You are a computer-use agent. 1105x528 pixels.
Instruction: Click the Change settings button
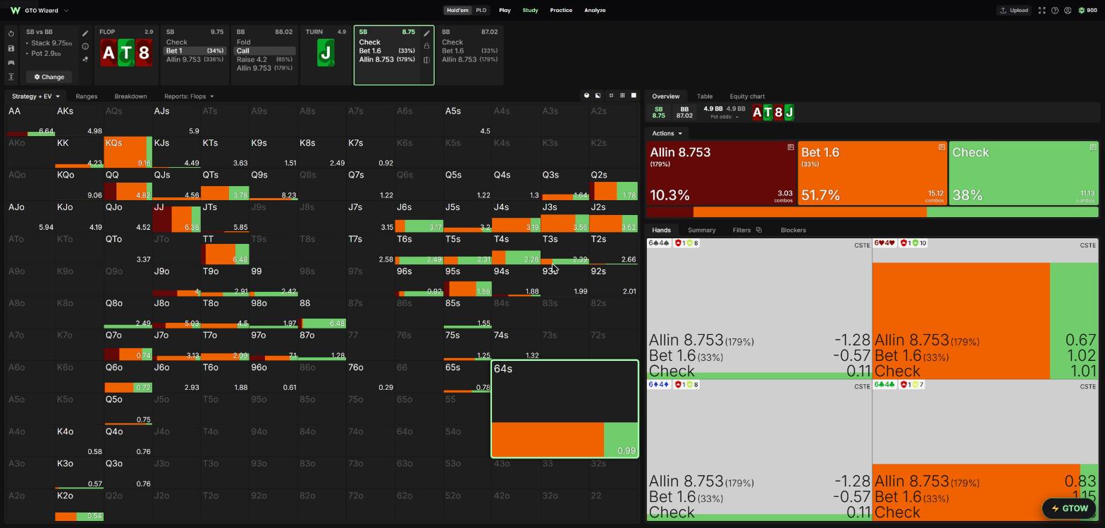[x=49, y=77]
